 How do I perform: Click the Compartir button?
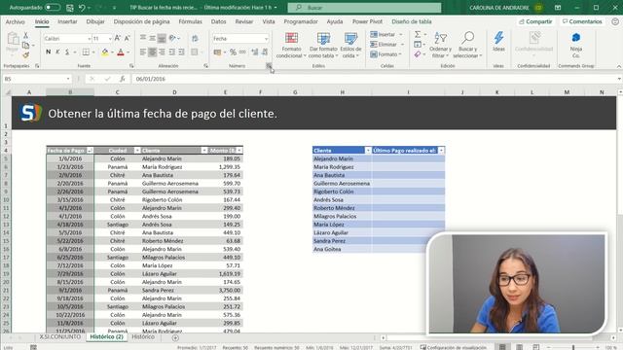coord(535,21)
